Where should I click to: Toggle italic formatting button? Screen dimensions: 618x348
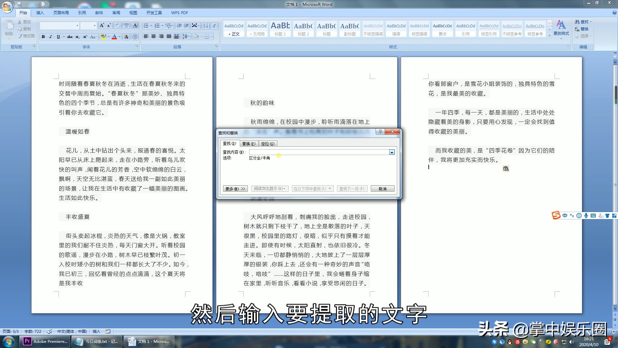51,37
